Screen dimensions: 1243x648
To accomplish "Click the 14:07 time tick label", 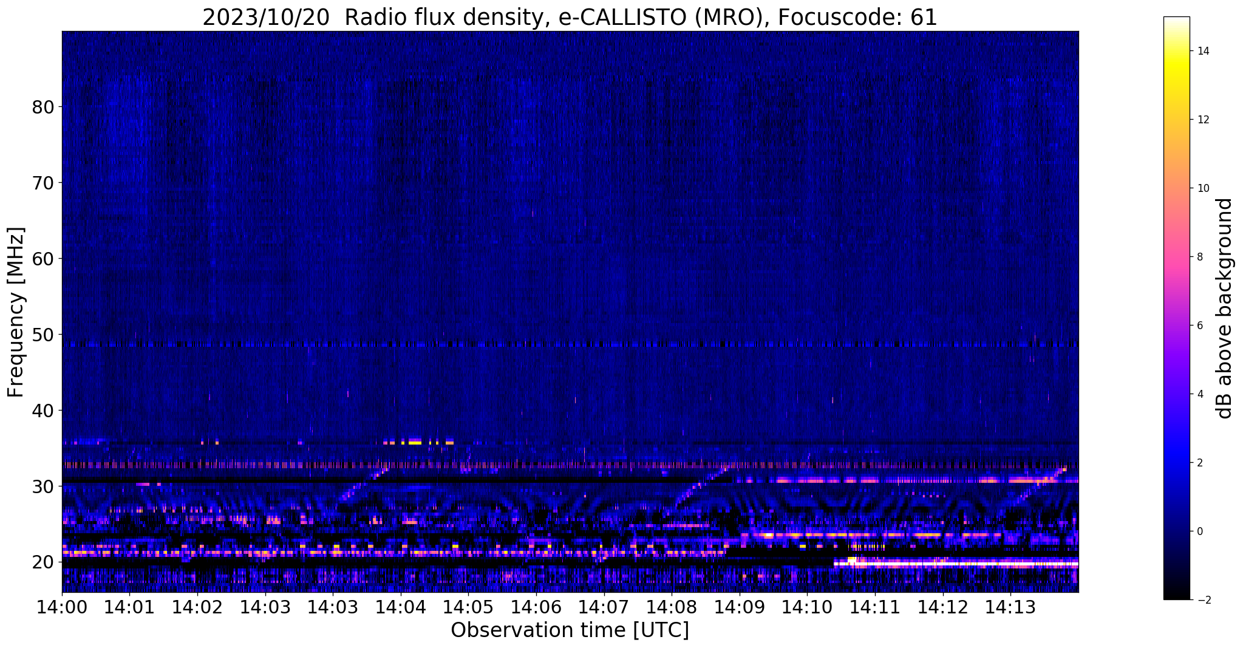I will [604, 607].
